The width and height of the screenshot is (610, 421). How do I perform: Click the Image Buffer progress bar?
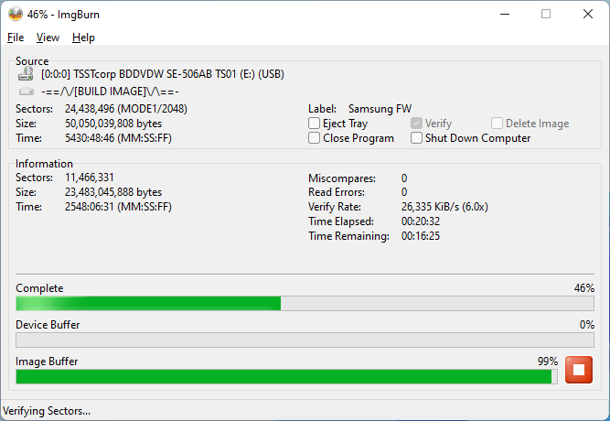(x=284, y=376)
